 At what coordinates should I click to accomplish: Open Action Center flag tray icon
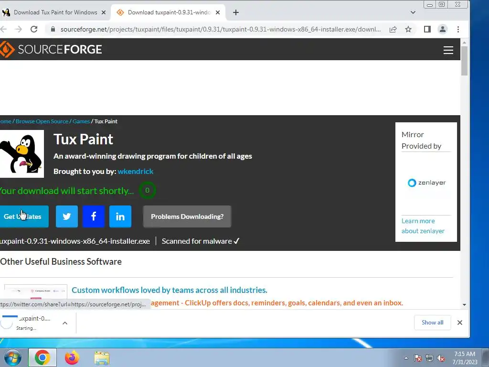tap(417, 358)
